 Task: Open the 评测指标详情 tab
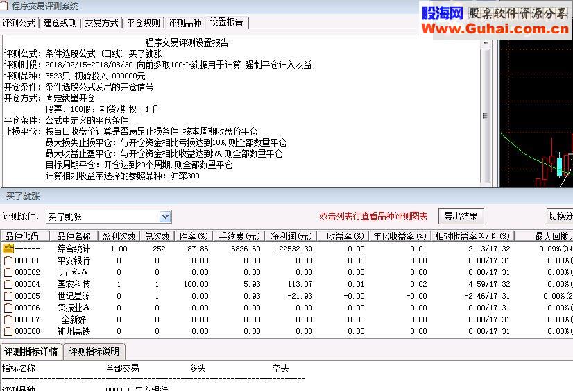coord(31,351)
